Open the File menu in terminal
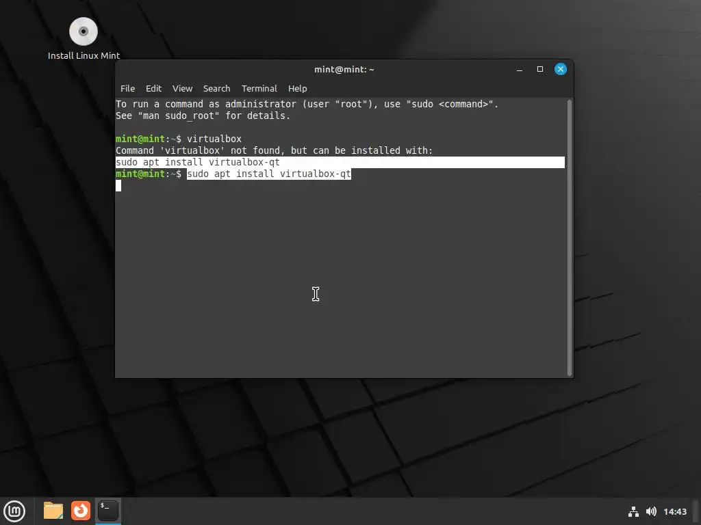This screenshot has height=525, width=701. click(127, 88)
